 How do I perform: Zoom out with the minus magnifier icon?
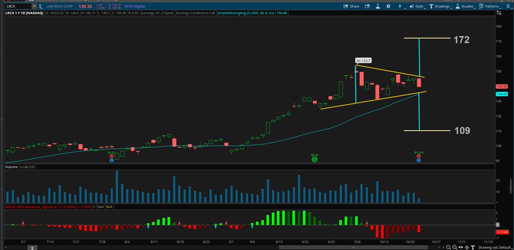point(448,247)
